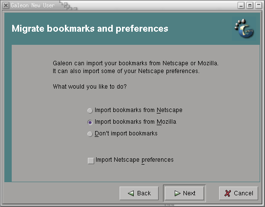This screenshot has height=207, width=265.
Task: Proceed with the Next button
Action: [x=184, y=193]
